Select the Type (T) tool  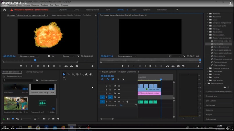tap(64, 78)
